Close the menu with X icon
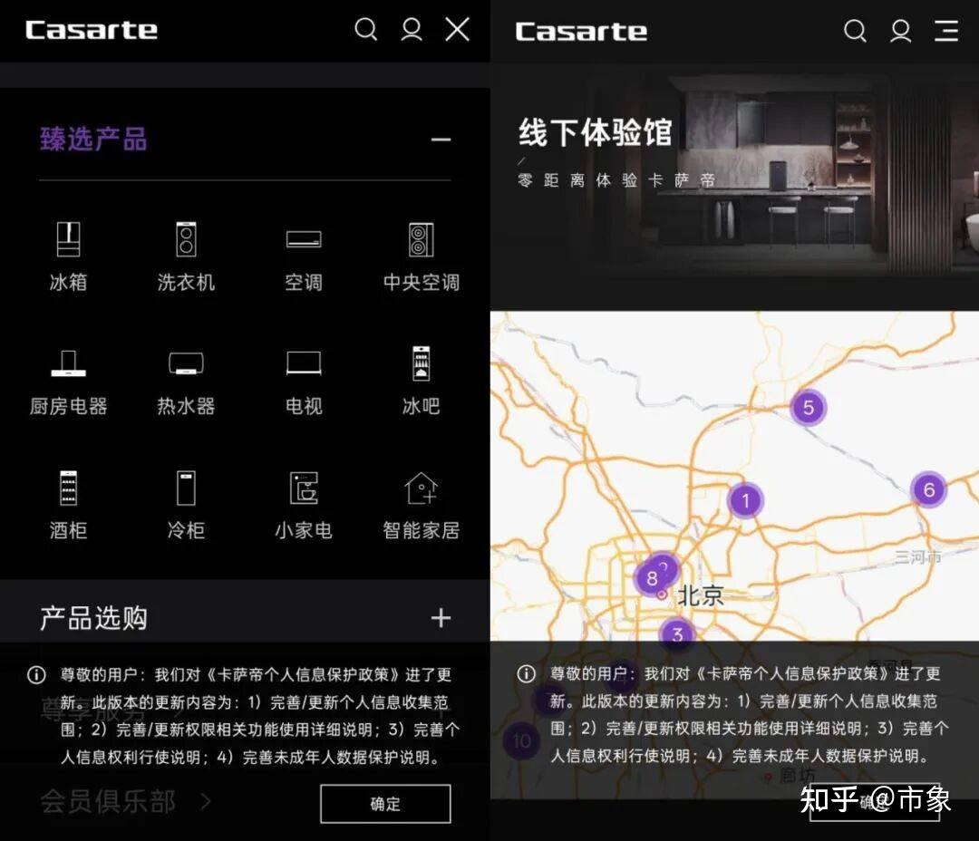 [457, 29]
